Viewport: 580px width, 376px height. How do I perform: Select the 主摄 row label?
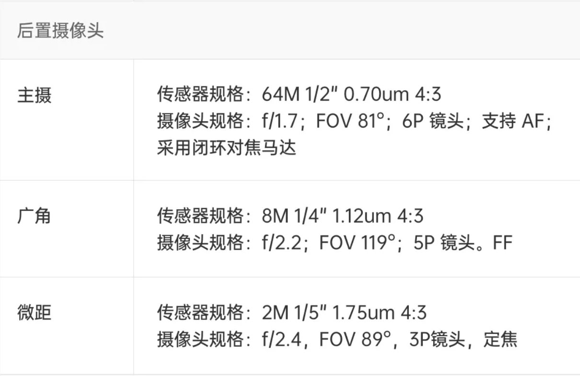coord(34,95)
